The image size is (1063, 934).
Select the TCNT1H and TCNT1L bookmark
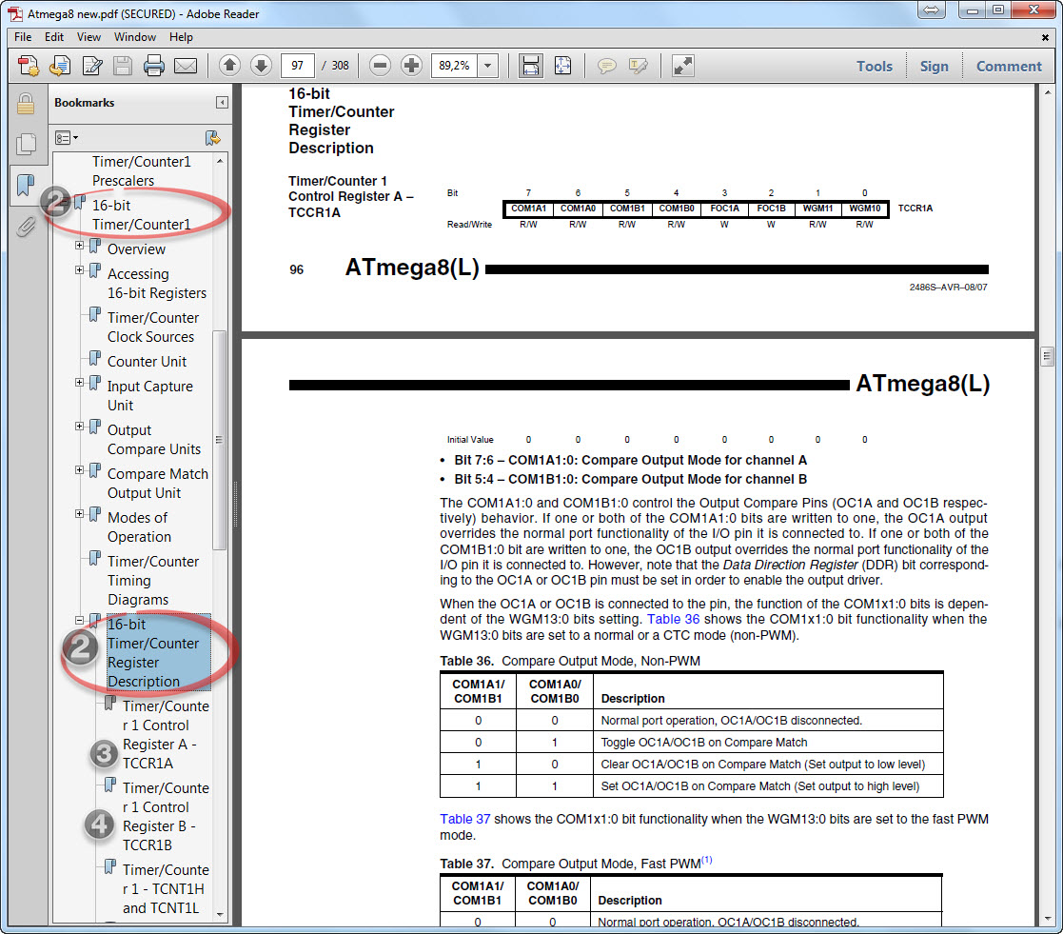point(166,888)
